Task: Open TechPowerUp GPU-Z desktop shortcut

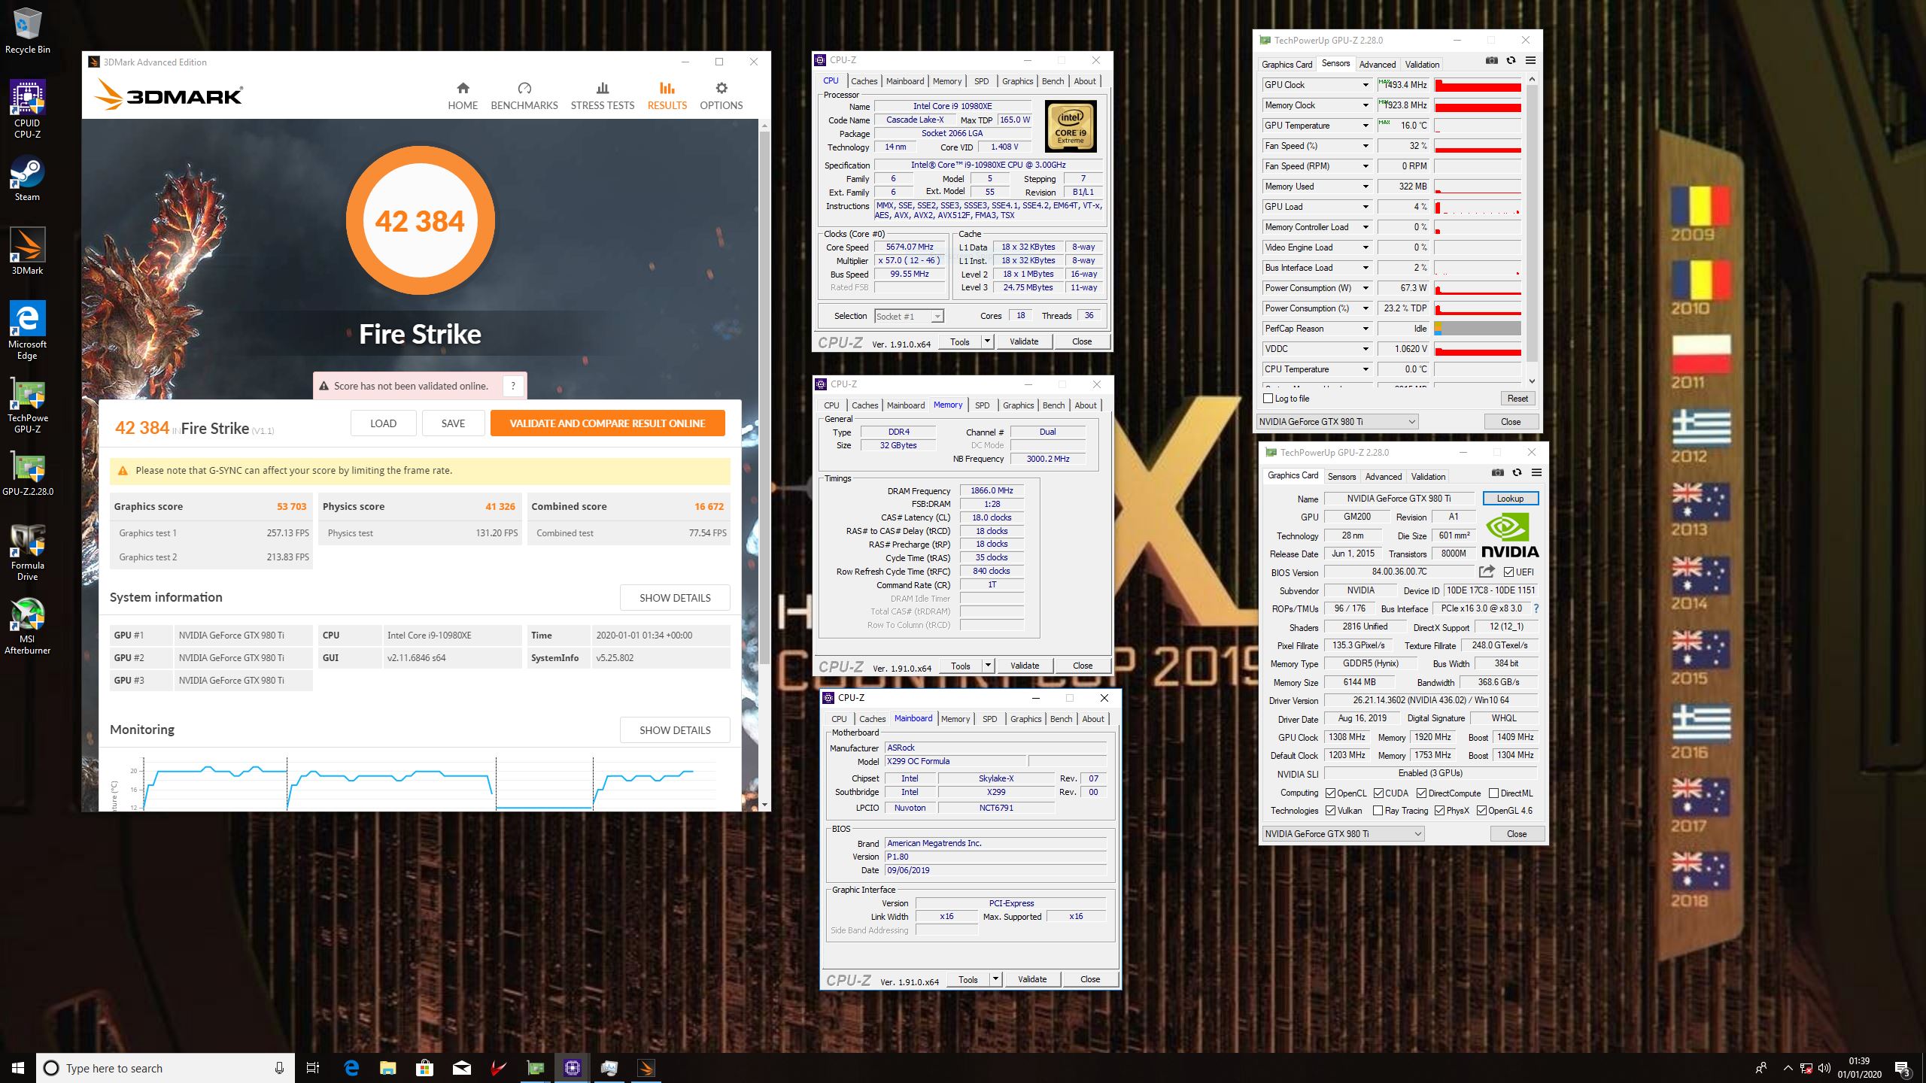Action: 27,405
